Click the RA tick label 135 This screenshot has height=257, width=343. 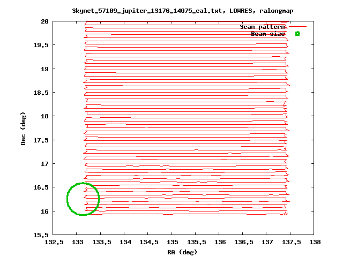pos(173,242)
